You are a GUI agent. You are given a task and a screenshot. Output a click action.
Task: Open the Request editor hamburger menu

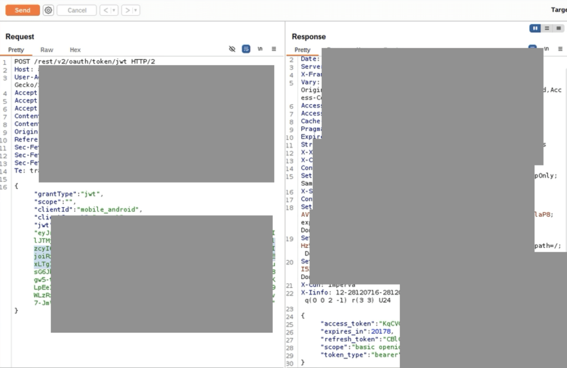click(274, 49)
